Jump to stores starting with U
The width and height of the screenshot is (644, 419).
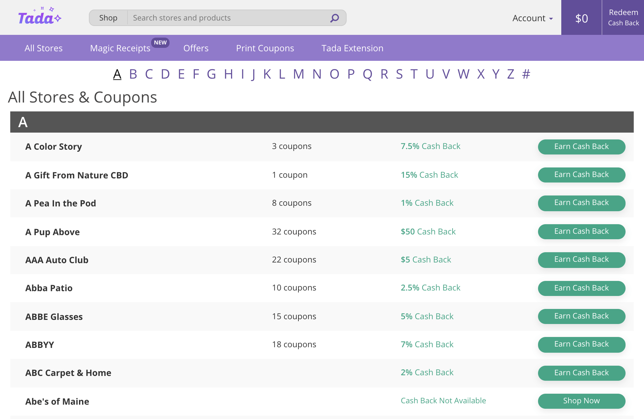pos(430,74)
